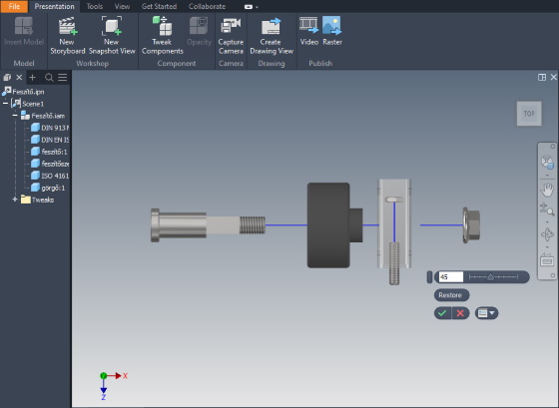Search the model browser
The width and height of the screenshot is (559, 408).
click(x=49, y=78)
